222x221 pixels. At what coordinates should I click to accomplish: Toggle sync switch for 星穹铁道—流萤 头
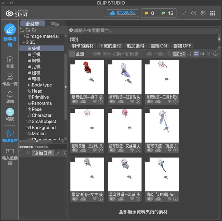tap(112, 199)
